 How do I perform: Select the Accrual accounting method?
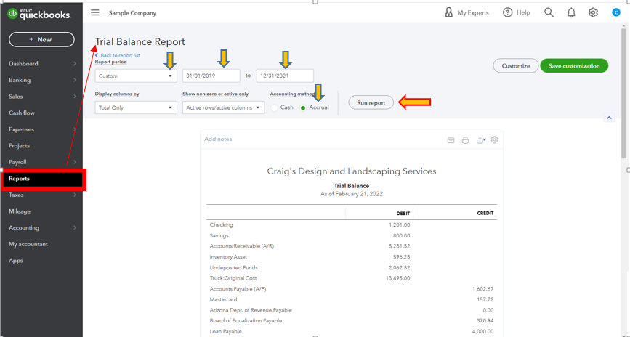click(x=304, y=107)
